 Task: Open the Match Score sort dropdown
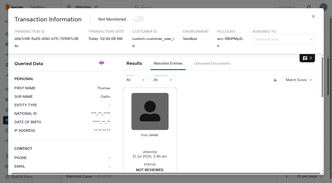(x=298, y=80)
